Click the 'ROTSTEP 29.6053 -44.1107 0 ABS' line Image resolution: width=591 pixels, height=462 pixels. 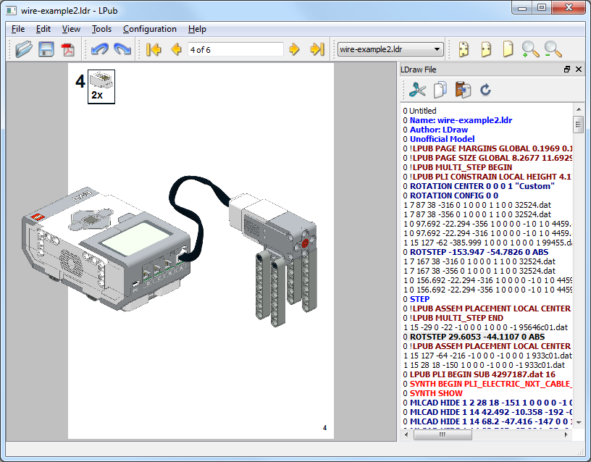pyautogui.click(x=474, y=337)
